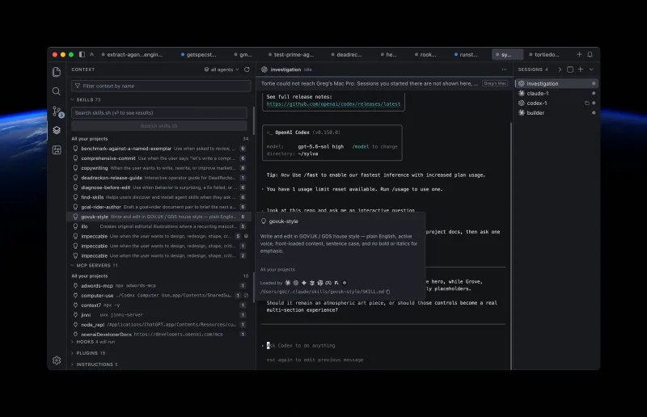The height and width of the screenshot is (417, 647).
Task: Open the files icon in the activity bar
Action: point(57,72)
